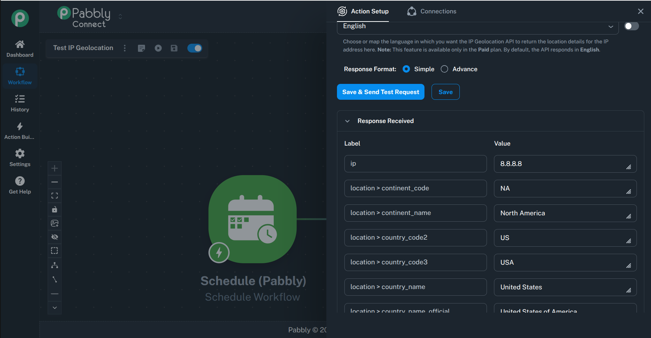Activate the dashed selection box tool

coord(55,251)
